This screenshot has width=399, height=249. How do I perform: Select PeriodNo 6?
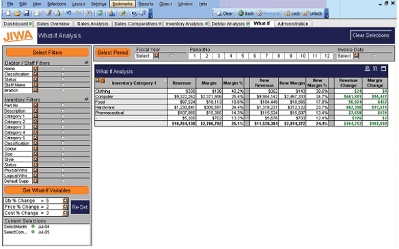point(254,56)
